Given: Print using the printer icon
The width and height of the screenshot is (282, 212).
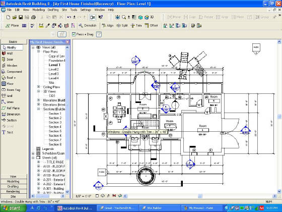Looking at the screenshot, I should tap(33, 17).
